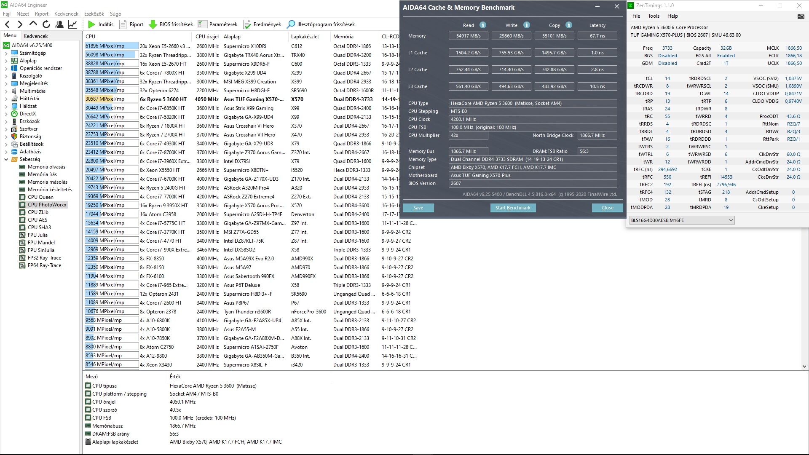809x455 pixels.
Task: Refresh using the circular arrow toolbar icon
Action: point(46,24)
